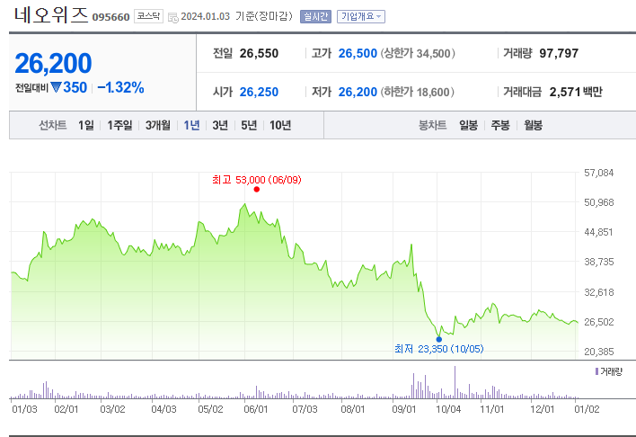Click the 고가 value 26,500
Image resolution: width=636 pixels, height=437 pixels.
coord(358,53)
